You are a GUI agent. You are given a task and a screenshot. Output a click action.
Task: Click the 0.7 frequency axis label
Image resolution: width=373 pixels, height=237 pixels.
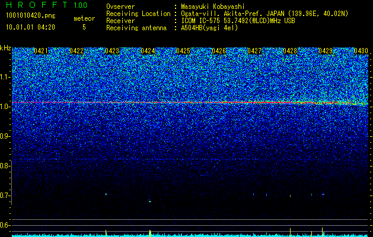pos(4,196)
